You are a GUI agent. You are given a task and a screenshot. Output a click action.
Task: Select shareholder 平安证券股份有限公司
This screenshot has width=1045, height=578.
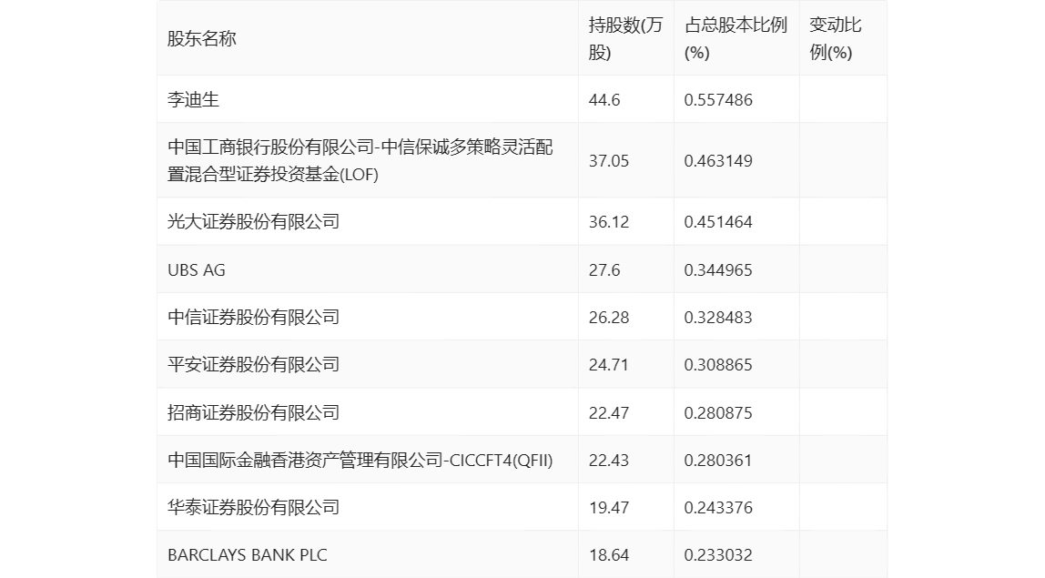tap(253, 364)
